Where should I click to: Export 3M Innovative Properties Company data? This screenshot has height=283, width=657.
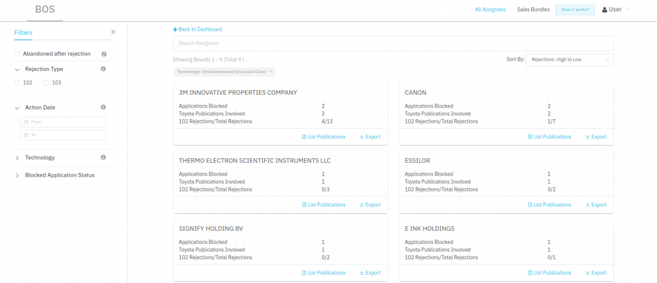pos(370,136)
